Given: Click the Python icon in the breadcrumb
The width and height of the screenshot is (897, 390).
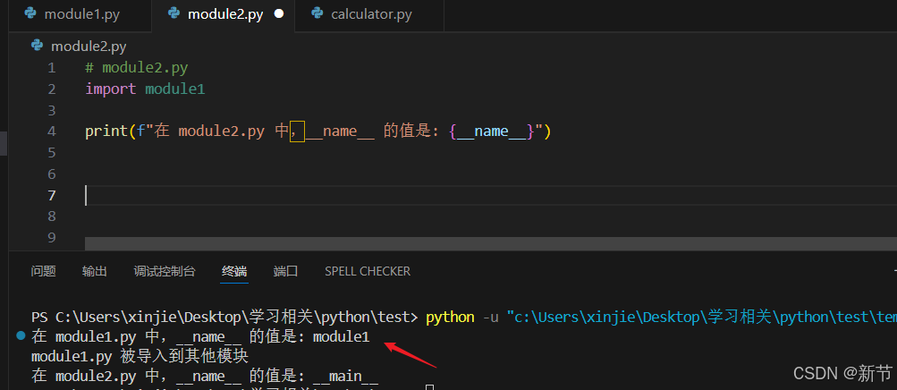Looking at the screenshot, I should point(38,46).
